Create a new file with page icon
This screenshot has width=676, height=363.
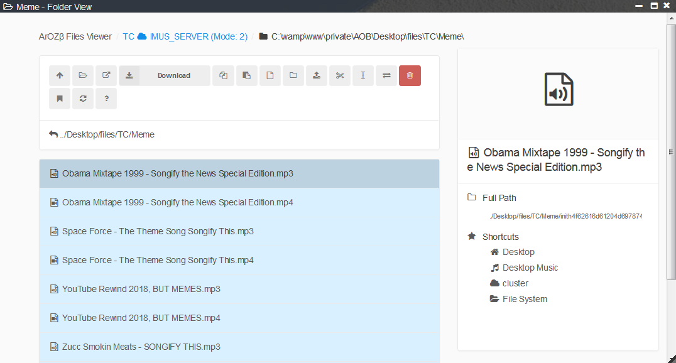(270, 75)
